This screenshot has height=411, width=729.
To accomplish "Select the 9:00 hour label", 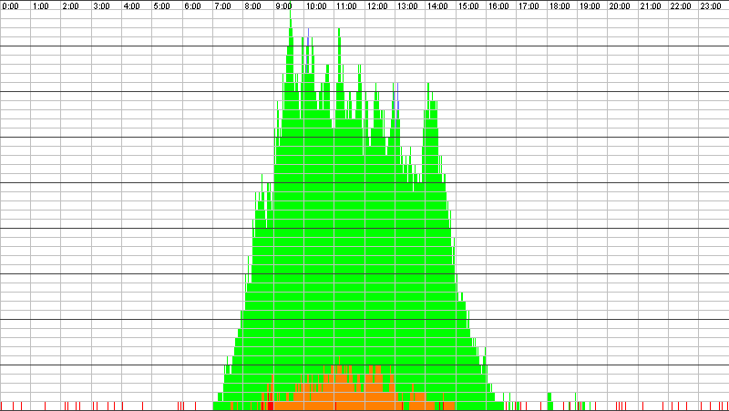I will [283, 6].
